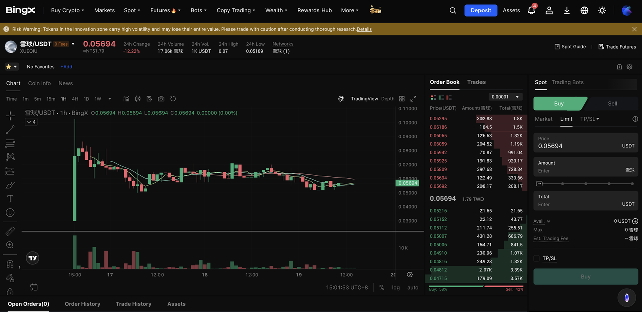Expand the Futures menu in the header
The height and width of the screenshot is (312, 642).
pos(166,10)
